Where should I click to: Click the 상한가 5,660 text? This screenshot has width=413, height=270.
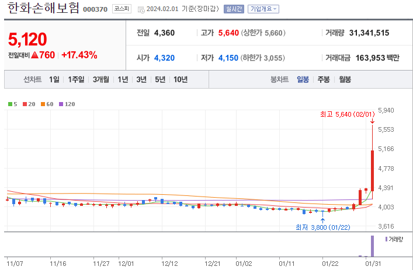pyautogui.click(x=263, y=33)
